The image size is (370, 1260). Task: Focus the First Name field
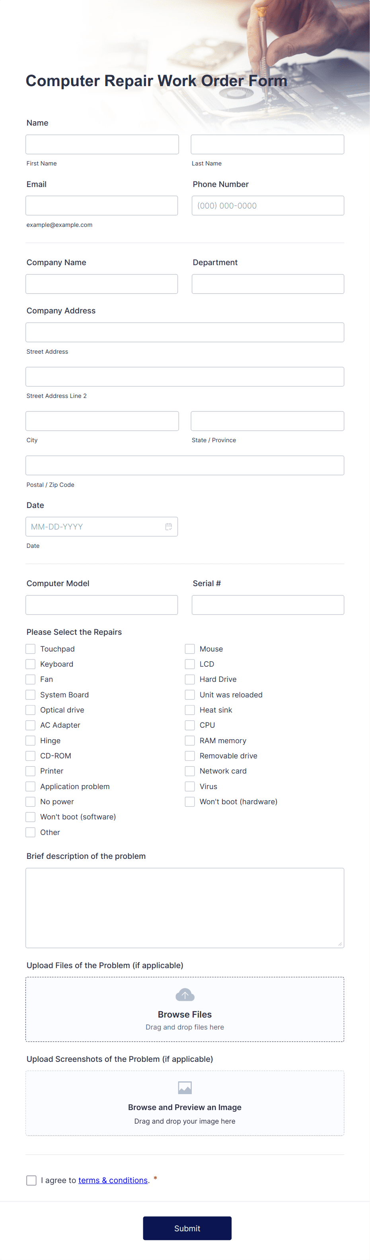click(x=102, y=144)
